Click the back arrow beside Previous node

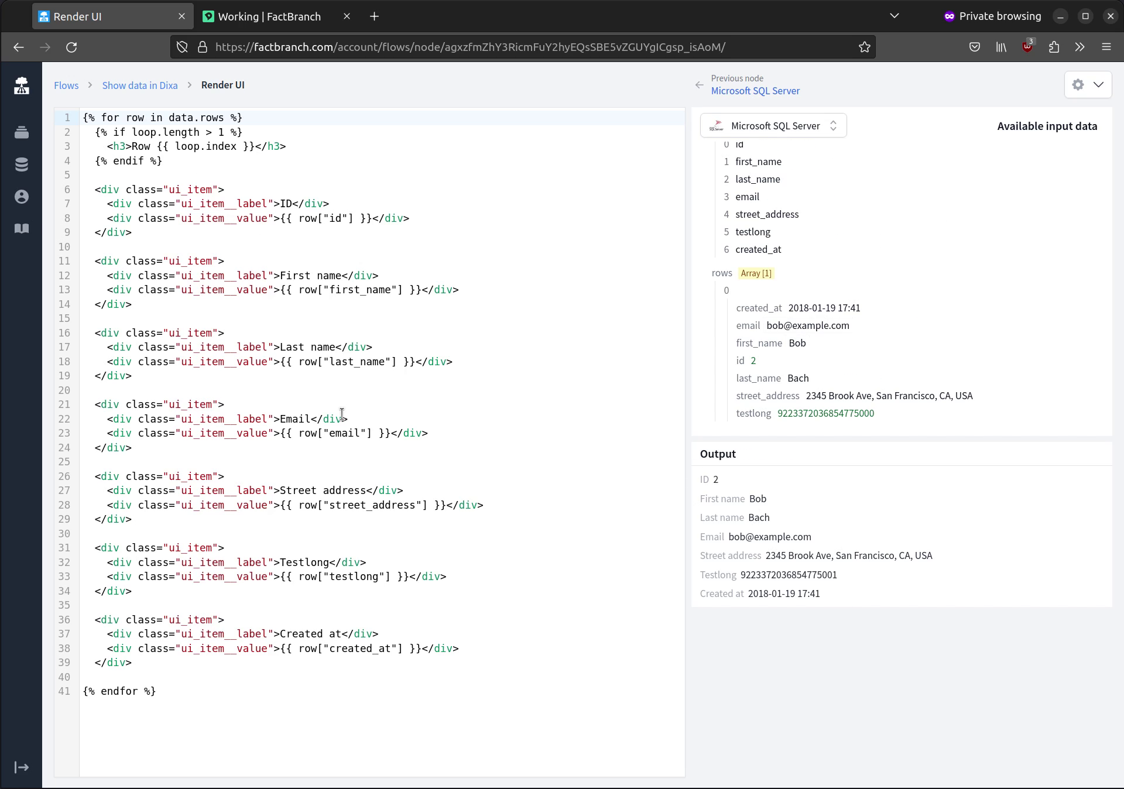point(699,85)
